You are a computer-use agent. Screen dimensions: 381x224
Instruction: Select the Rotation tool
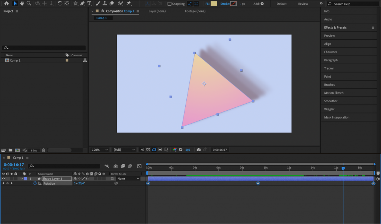60,3
